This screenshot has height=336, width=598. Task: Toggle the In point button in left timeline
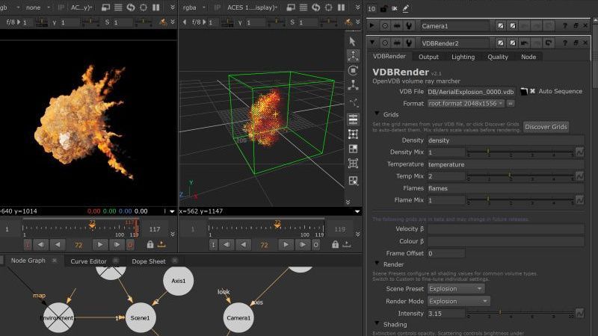click(28, 245)
